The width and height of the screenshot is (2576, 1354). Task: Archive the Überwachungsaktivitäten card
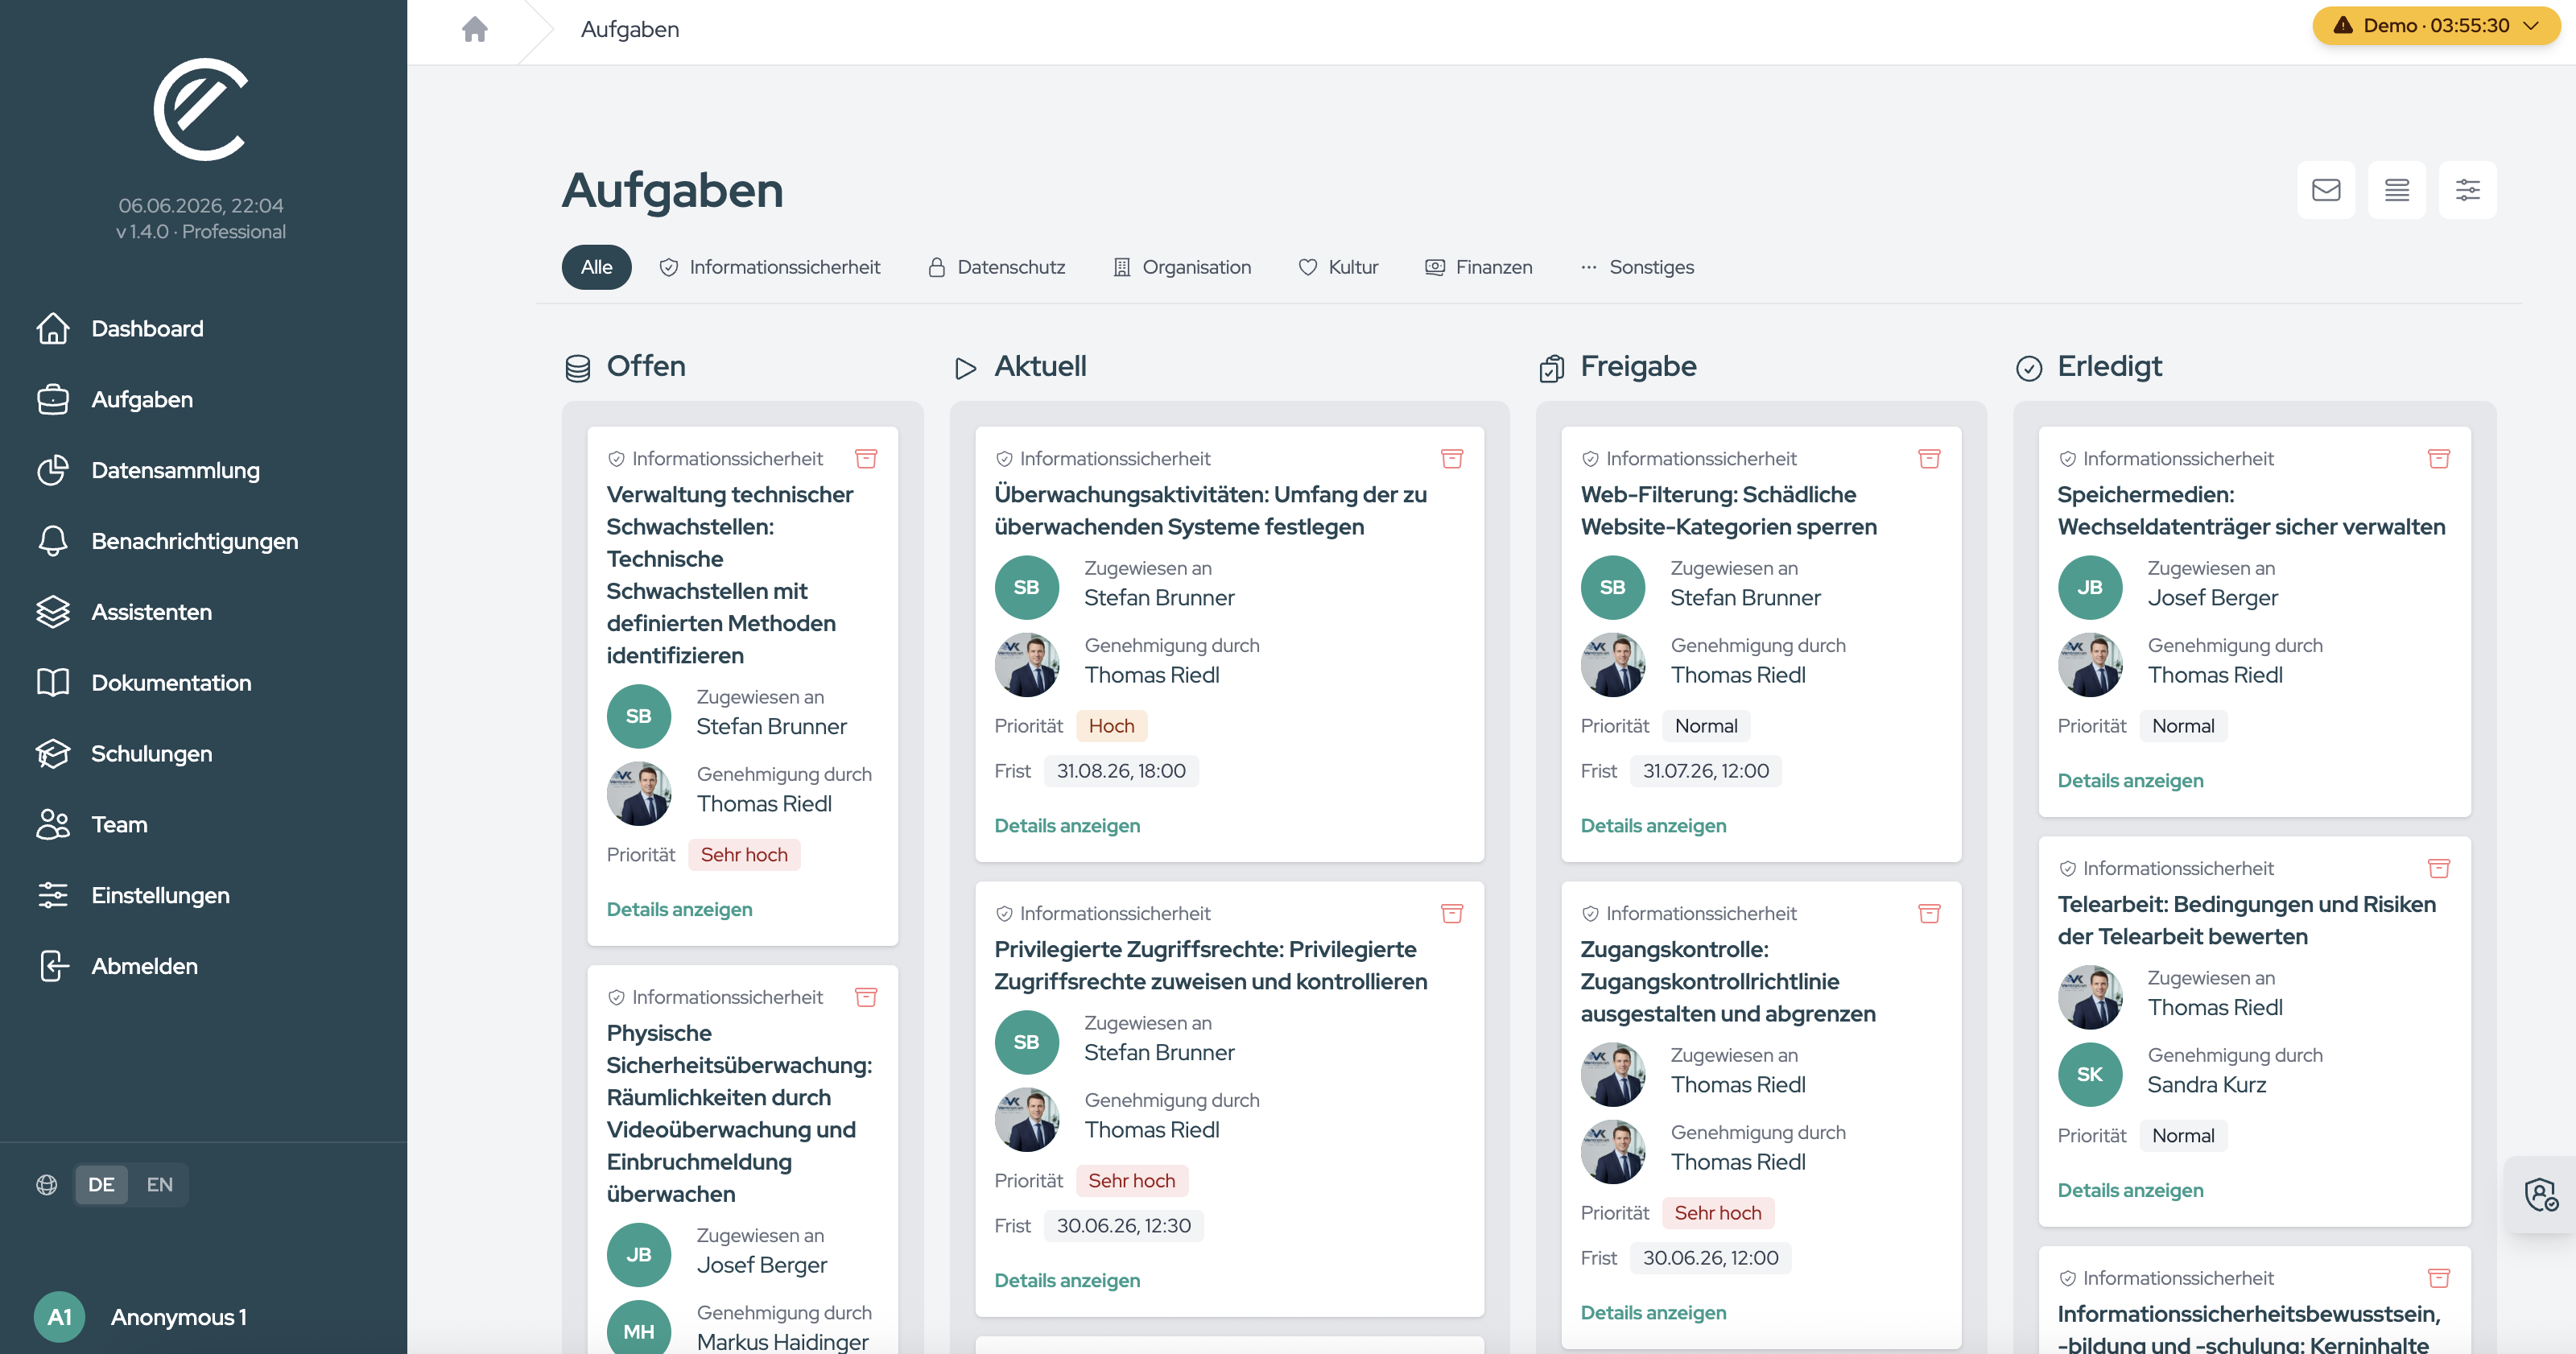(1452, 459)
